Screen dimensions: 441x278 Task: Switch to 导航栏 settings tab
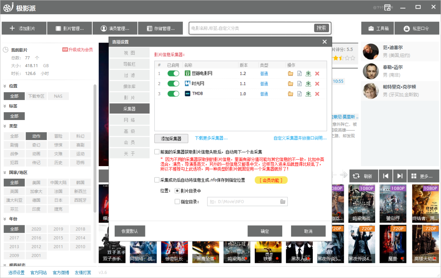129,64
